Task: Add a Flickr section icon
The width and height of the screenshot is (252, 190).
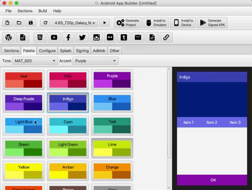Action: point(110,37)
